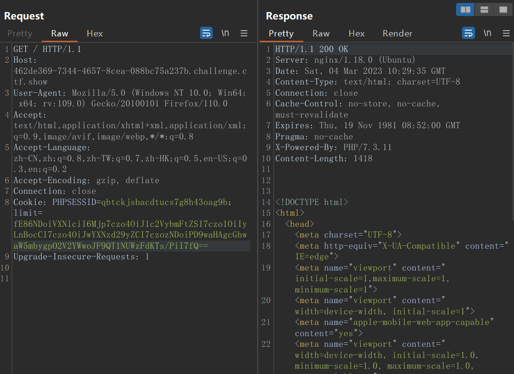Toggle word wrap in the Response panel

pos(468,33)
